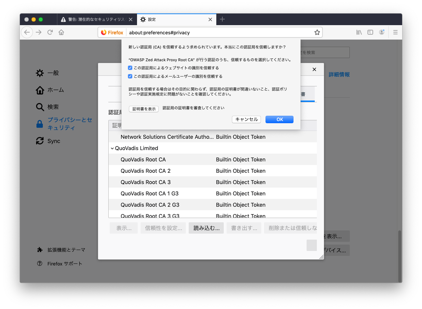Select QuoVadis Root CA 3 row
The image size is (422, 309).
pyautogui.click(x=213, y=182)
